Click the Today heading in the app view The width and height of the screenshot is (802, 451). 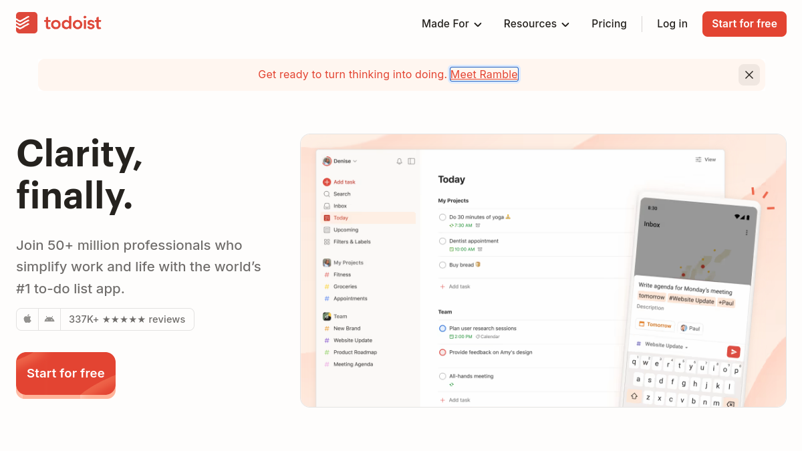(452, 180)
